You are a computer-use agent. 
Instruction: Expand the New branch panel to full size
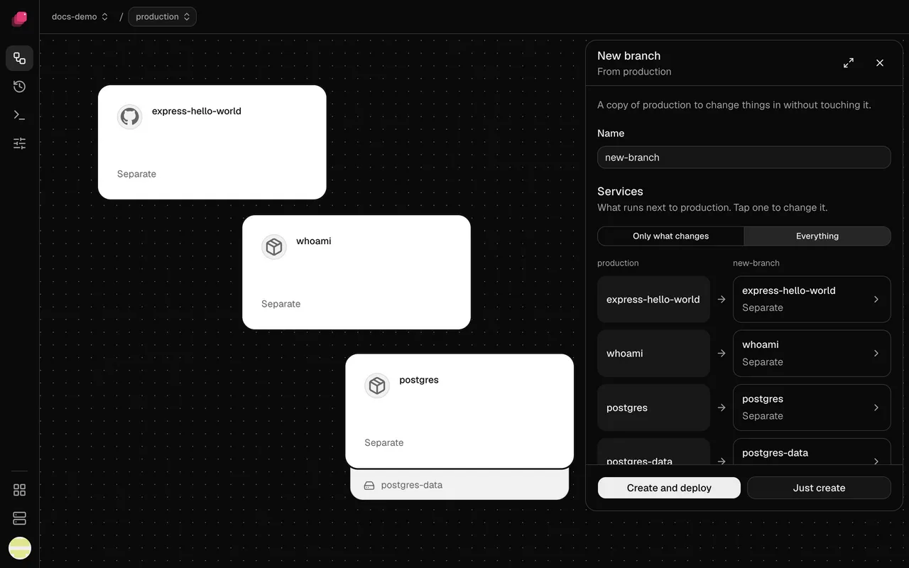(x=849, y=63)
